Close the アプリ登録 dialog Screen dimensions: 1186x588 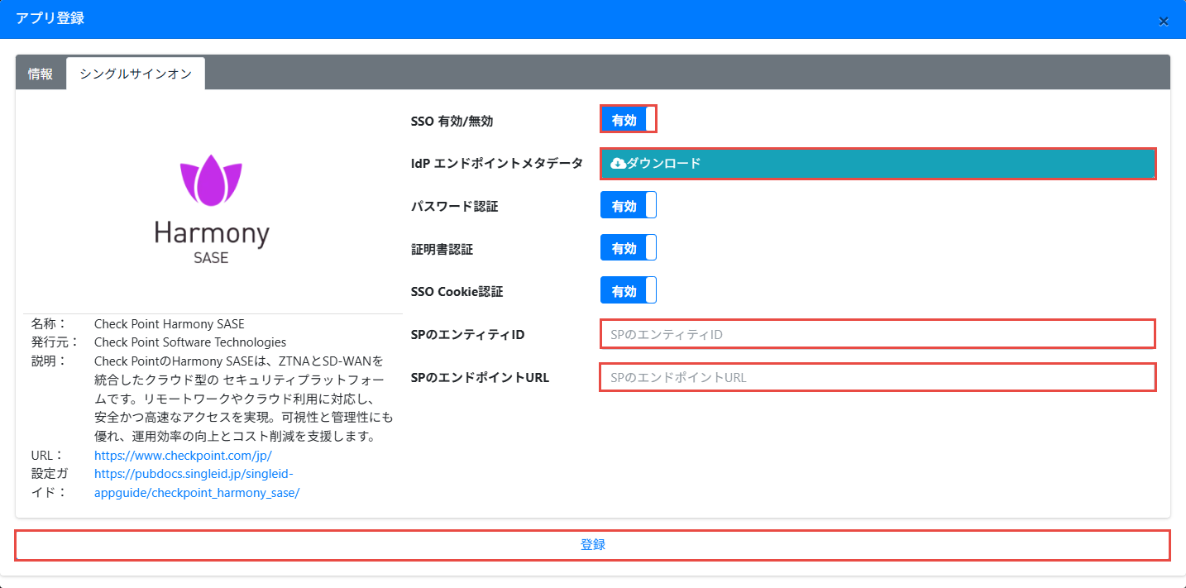tap(1163, 22)
